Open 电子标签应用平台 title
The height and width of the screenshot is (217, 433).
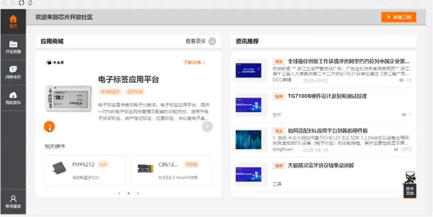[x=129, y=80]
